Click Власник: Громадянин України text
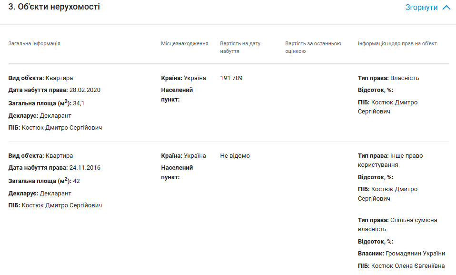This screenshot has width=456, height=275. [x=401, y=254]
